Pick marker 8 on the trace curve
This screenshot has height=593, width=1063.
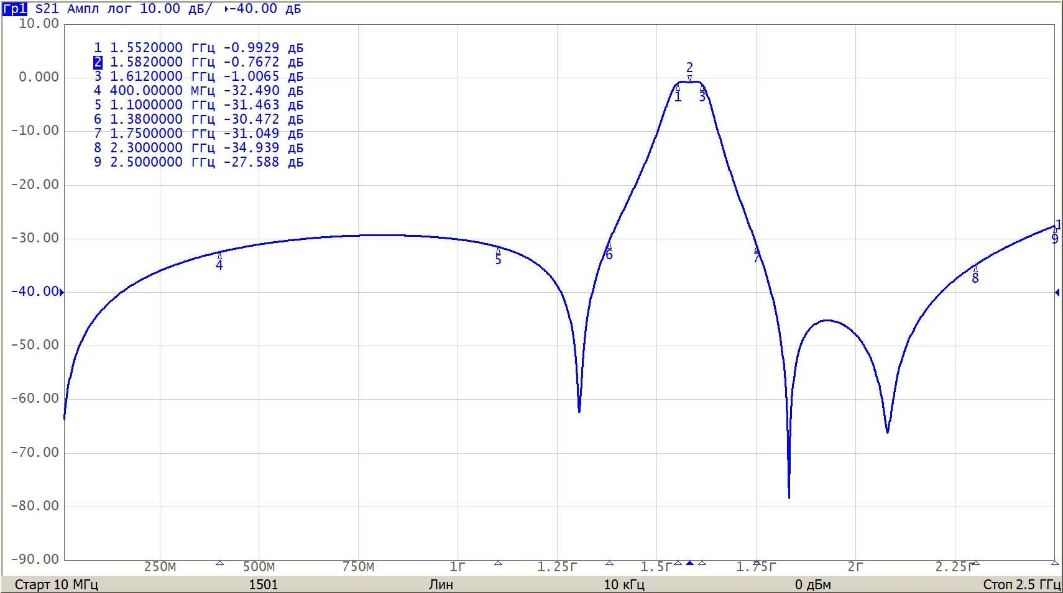pos(975,274)
